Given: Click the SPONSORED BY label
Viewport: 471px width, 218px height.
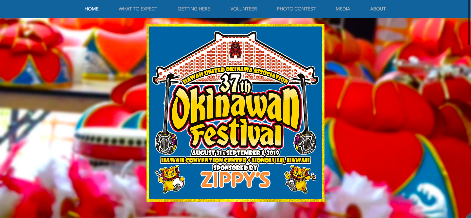Looking at the screenshot, I should [x=235, y=168].
